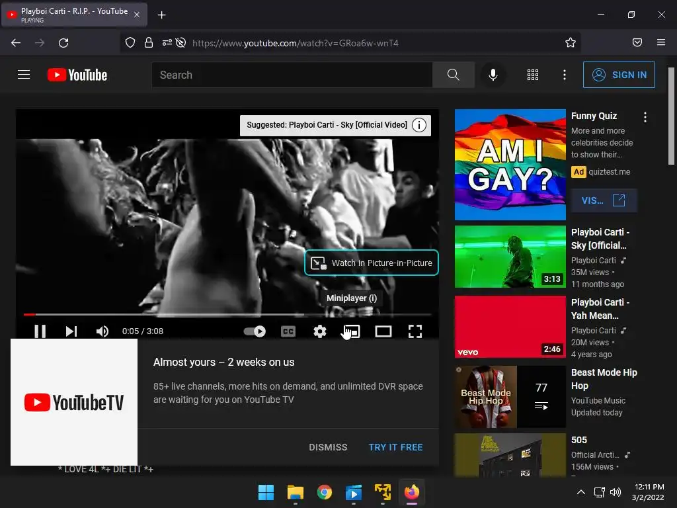Screen dimensions: 677x508
Task: Click the VIS... ad button
Action: [604, 200]
